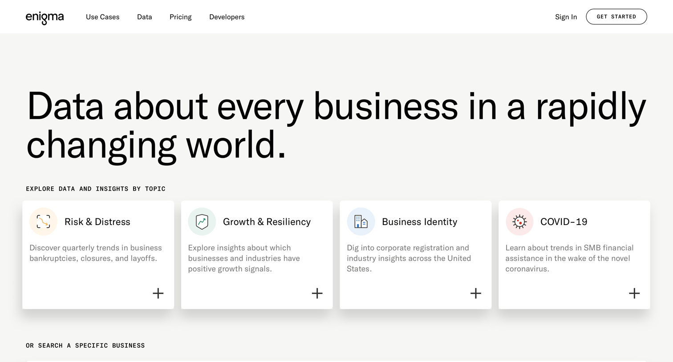The image size is (673, 362).
Task: Click the 'EXPLORE DATA AND INSIGHTS BY TOPIC' label
Action: point(96,189)
